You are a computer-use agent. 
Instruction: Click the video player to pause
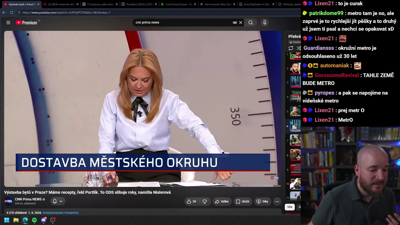(x=143, y=109)
